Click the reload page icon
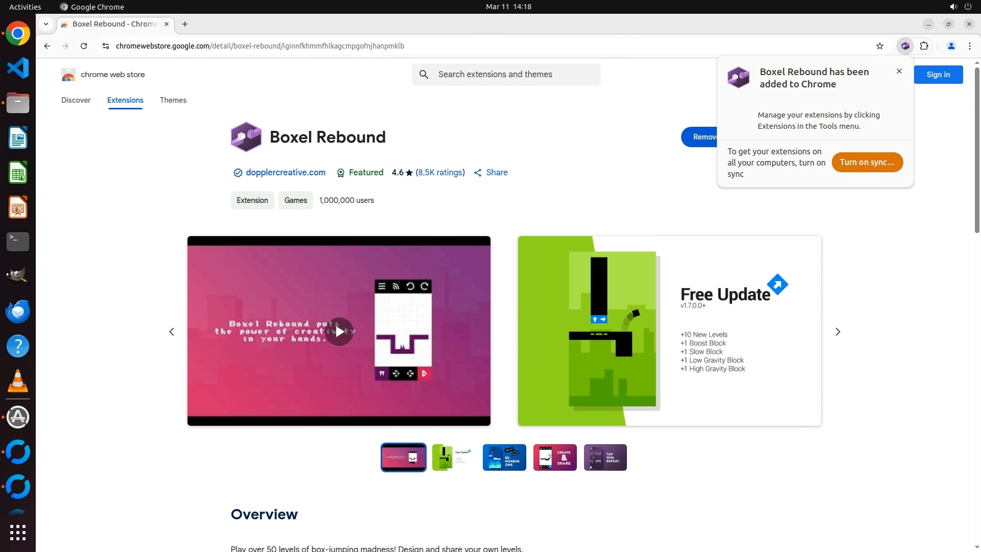Viewport: 981px width, 552px height. [84, 46]
